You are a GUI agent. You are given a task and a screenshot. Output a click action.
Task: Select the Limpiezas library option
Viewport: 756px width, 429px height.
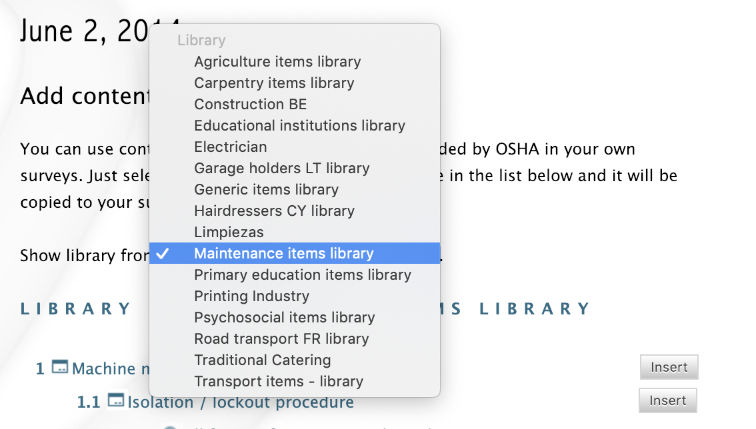click(x=229, y=232)
